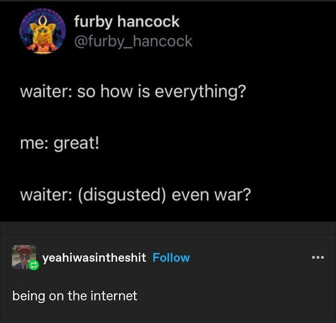Select the word great! in the tweet
Image resolution: width=336 pixels, height=323 pixels.
pos(76,144)
